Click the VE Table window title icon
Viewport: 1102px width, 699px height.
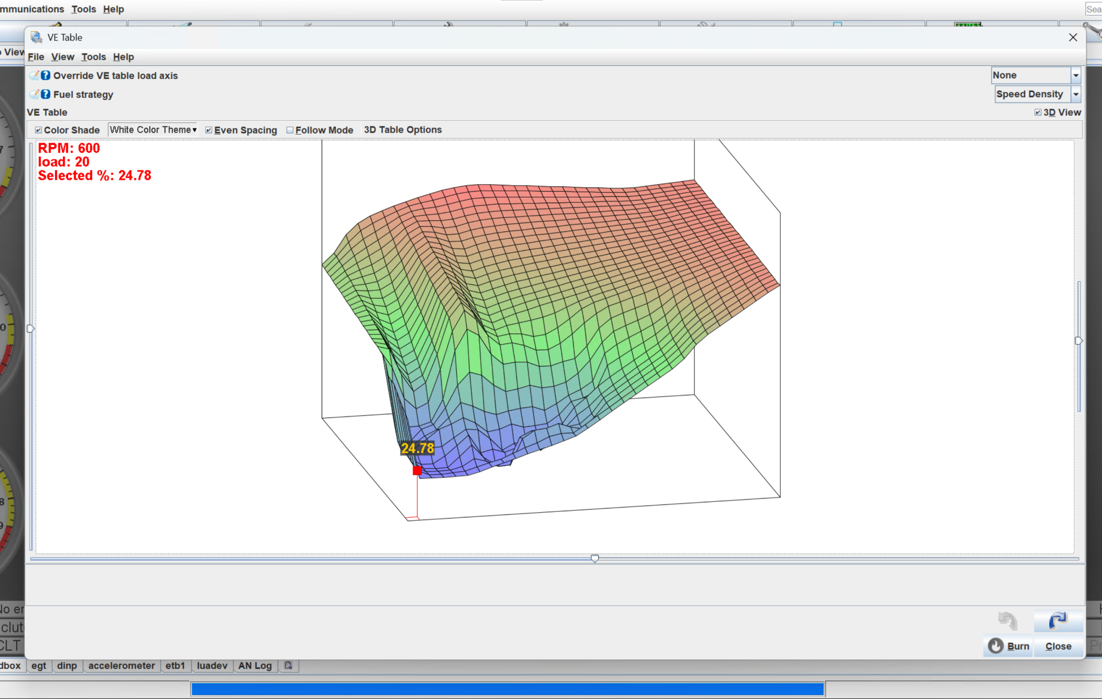pos(37,37)
